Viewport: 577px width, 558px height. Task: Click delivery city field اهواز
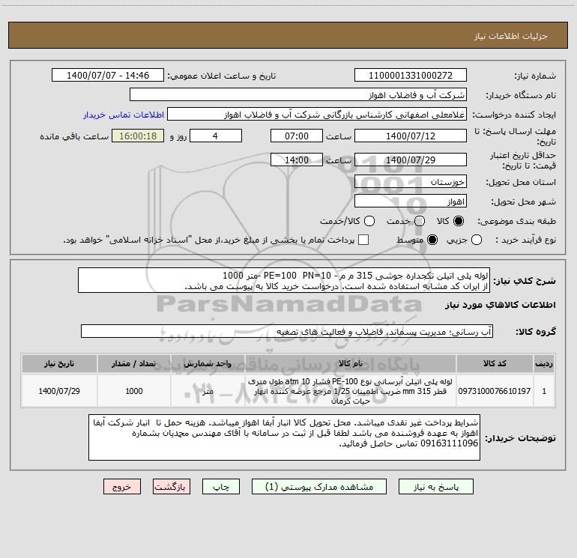pos(411,201)
